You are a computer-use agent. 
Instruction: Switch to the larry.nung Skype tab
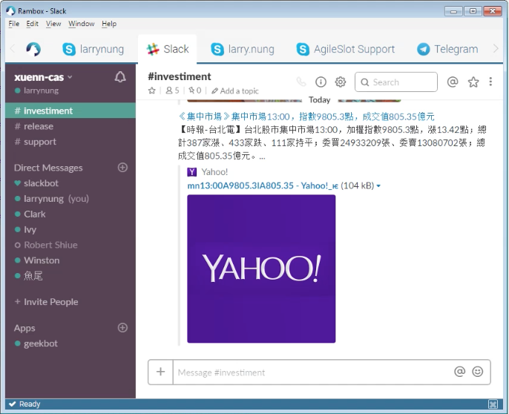pos(243,50)
